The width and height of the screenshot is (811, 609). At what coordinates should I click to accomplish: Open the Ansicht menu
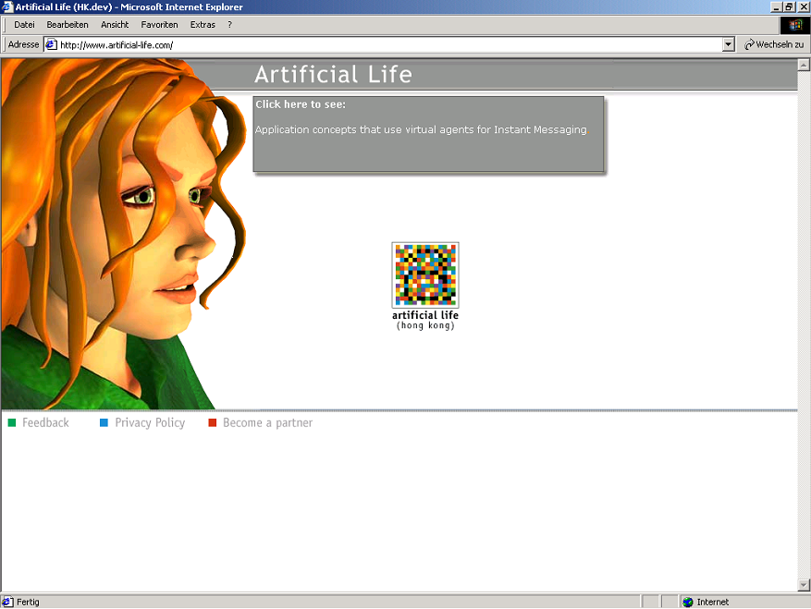click(x=115, y=25)
